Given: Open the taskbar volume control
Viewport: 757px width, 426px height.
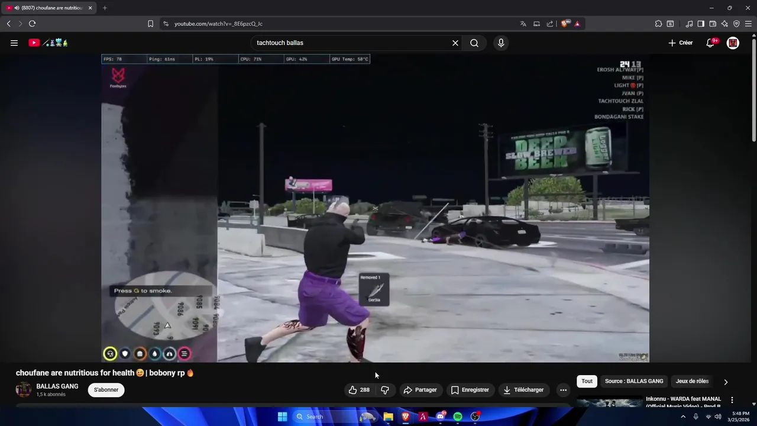Looking at the screenshot, I should click(x=718, y=417).
